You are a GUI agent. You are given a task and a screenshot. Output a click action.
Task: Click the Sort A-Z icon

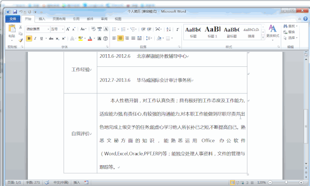coord(168,29)
